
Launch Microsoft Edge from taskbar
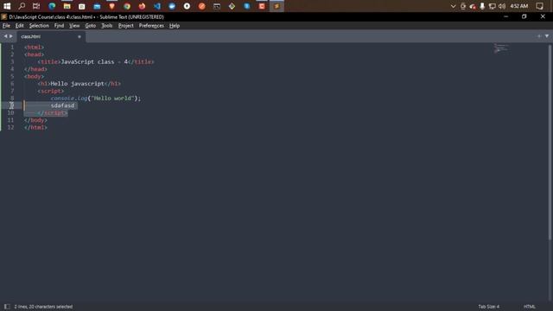(x=52, y=6)
